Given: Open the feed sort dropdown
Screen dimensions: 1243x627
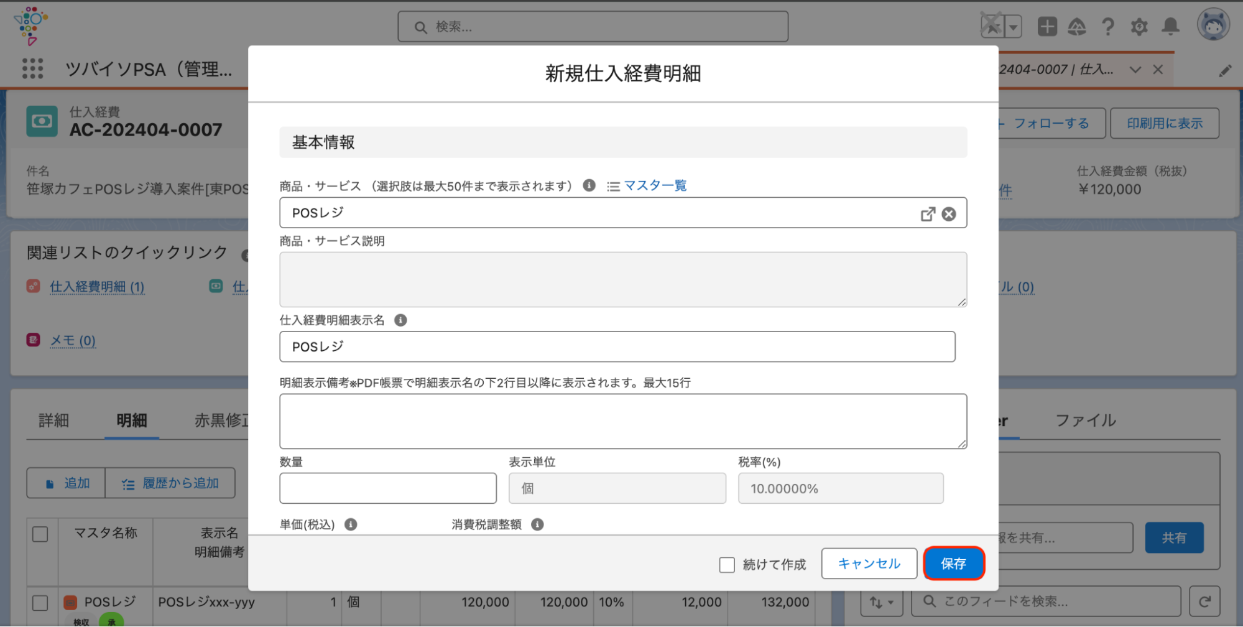Looking at the screenshot, I should point(882,601).
